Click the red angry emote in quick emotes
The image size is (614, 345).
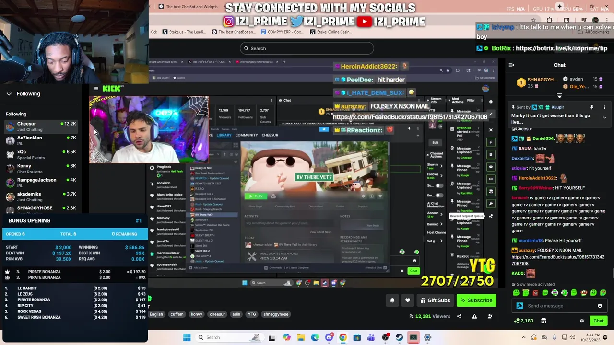[535, 293]
